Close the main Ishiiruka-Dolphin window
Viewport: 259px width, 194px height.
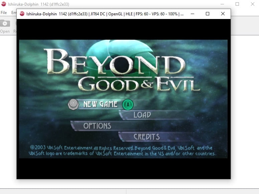pyautogui.click(x=253, y=4)
